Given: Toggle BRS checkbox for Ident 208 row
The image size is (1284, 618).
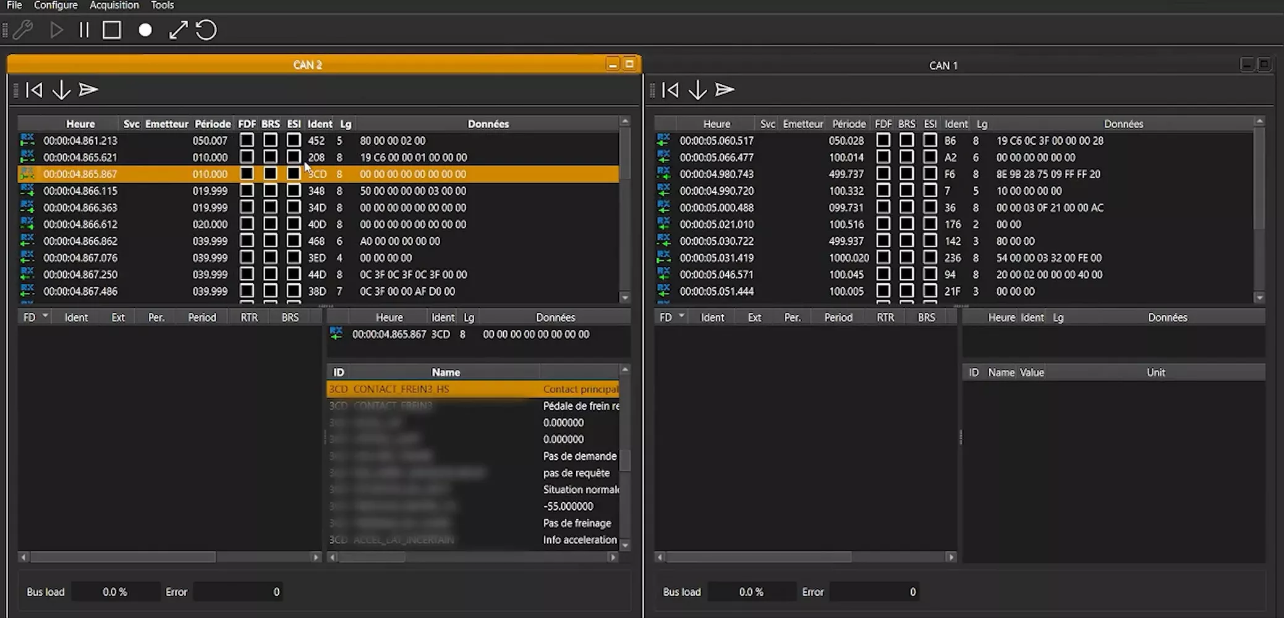Looking at the screenshot, I should (270, 158).
